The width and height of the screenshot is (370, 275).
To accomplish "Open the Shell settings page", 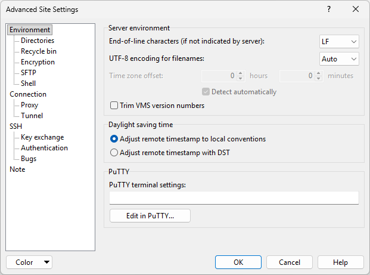I will point(29,84).
